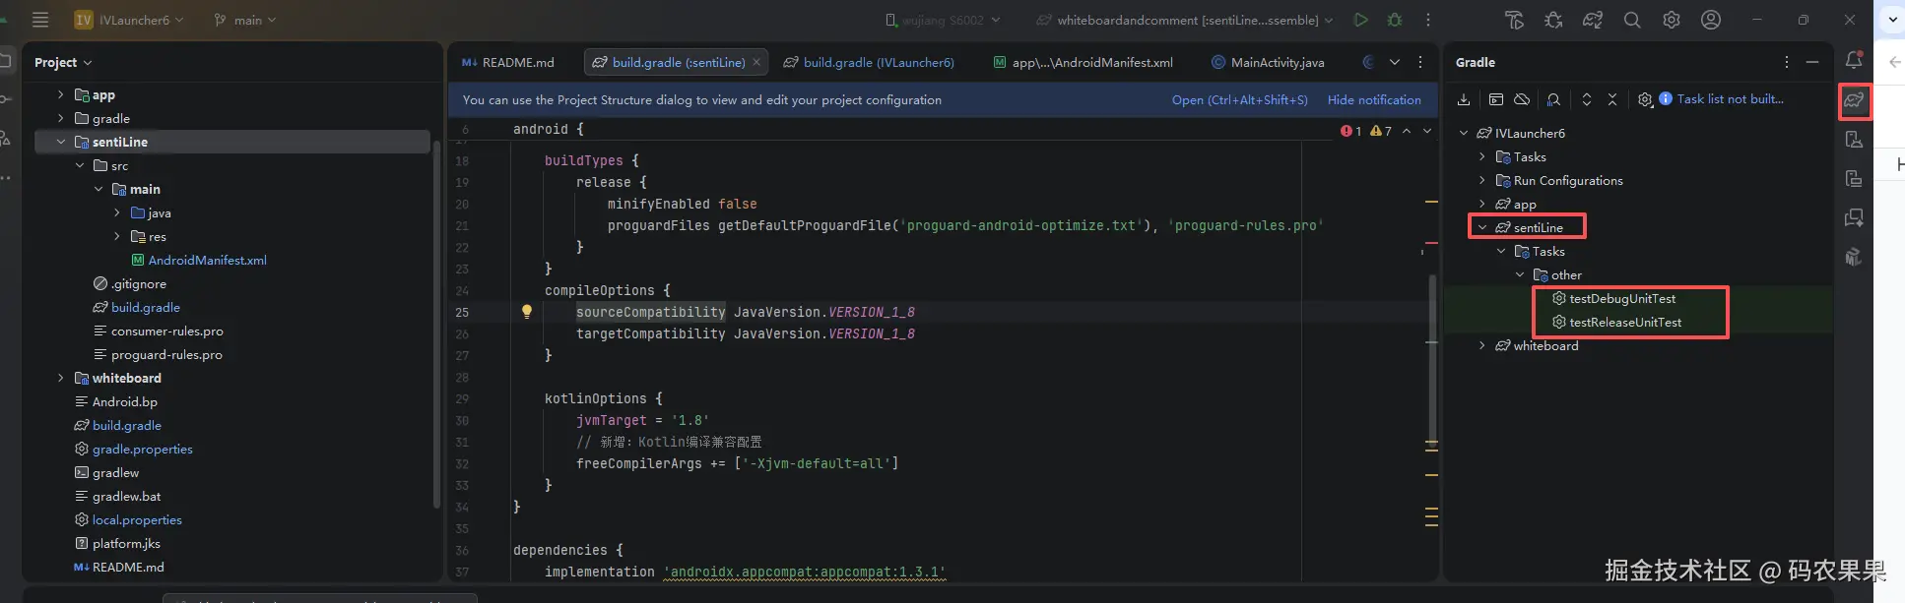This screenshot has width=1905, height=603.
Task: Collapse the sentiLine node in Gradle tree
Action: tap(1482, 227)
